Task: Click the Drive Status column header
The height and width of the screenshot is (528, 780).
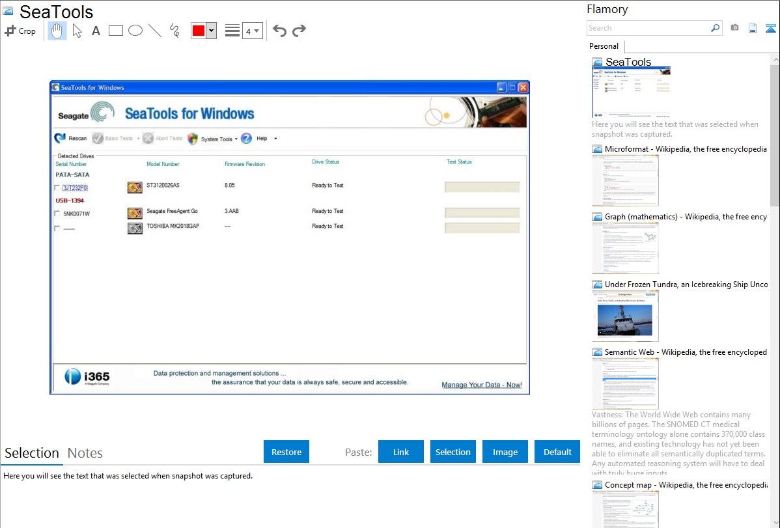Action: (x=326, y=161)
